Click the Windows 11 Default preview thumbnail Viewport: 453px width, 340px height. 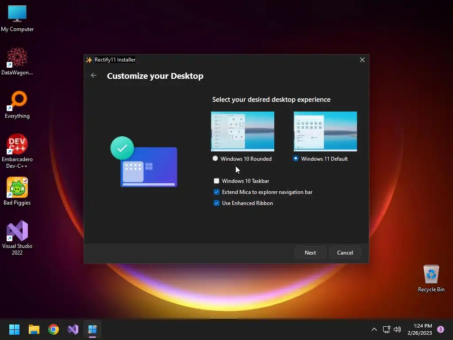point(325,131)
